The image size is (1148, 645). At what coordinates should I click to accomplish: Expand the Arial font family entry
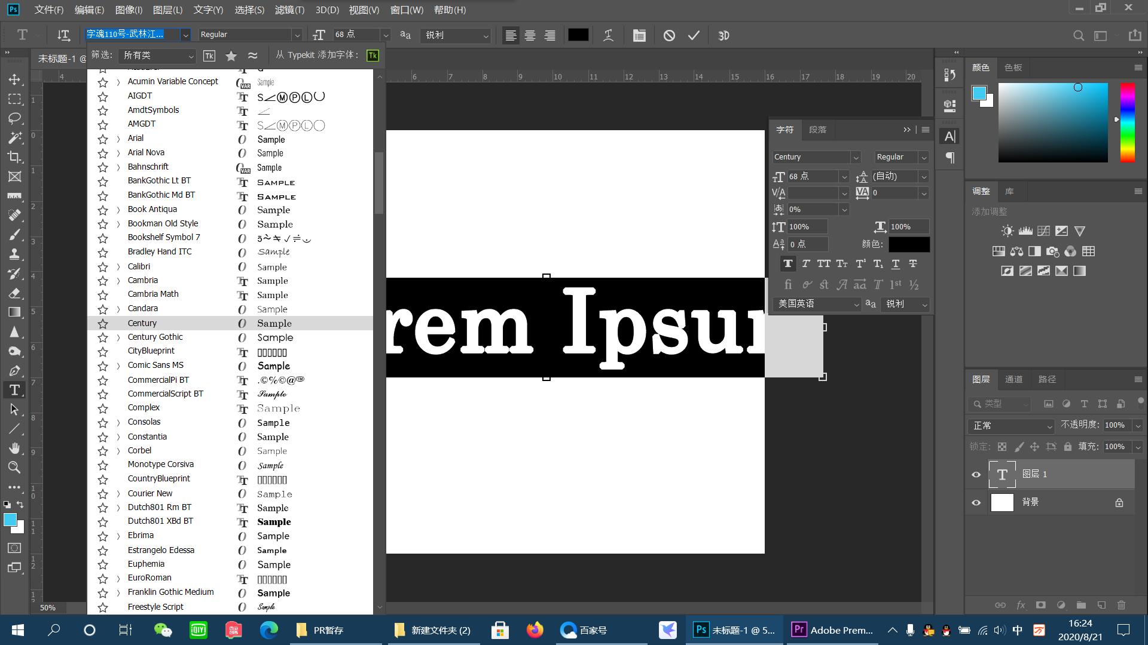tap(118, 138)
